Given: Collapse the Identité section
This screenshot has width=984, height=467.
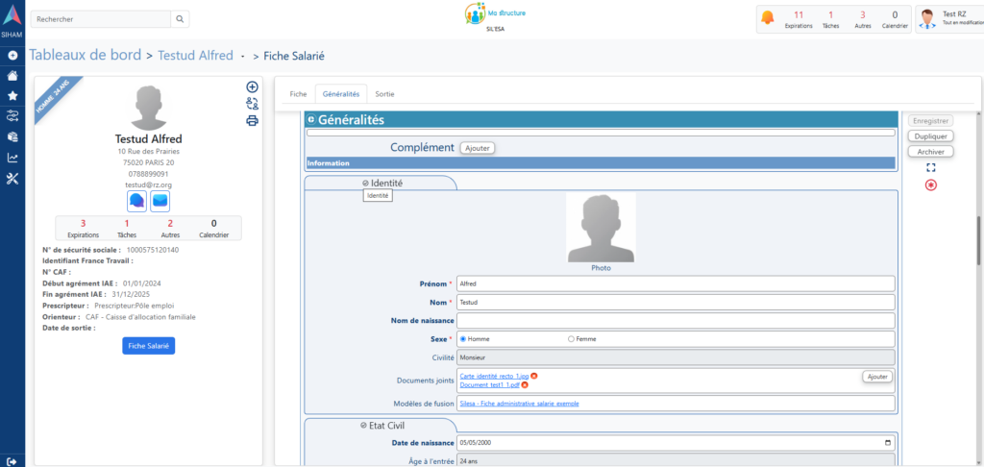Looking at the screenshot, I should 365,183.
